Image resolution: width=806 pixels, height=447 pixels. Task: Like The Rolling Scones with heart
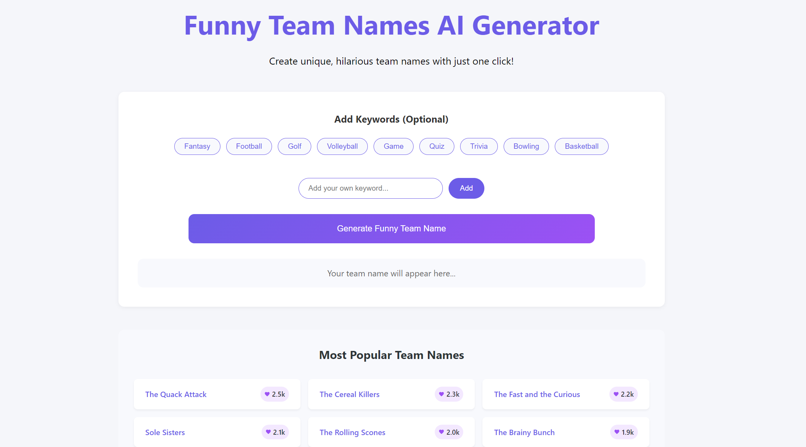pos(441,432)
